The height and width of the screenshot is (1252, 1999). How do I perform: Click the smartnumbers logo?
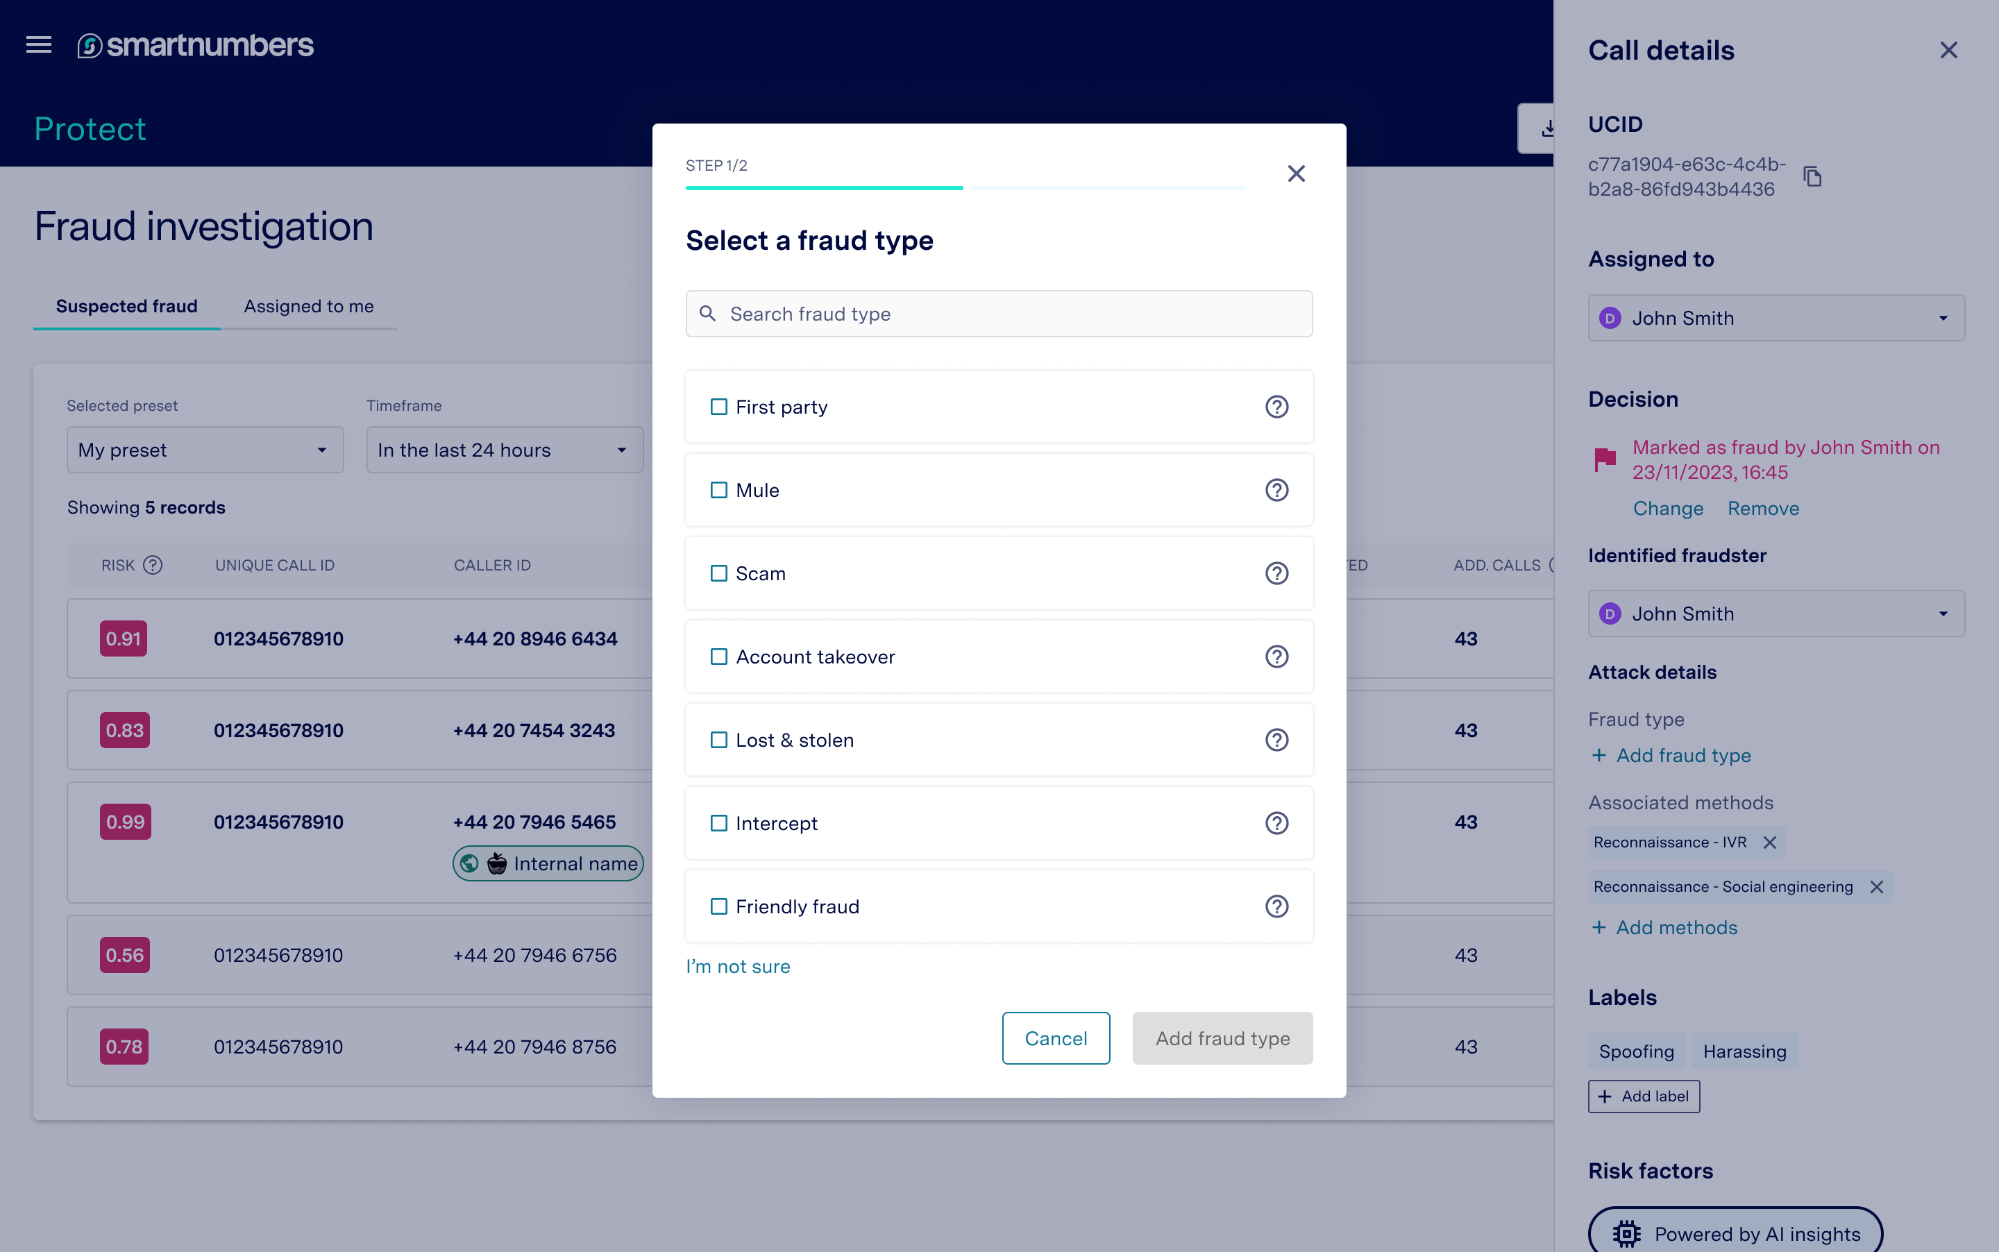coord(196,46)
